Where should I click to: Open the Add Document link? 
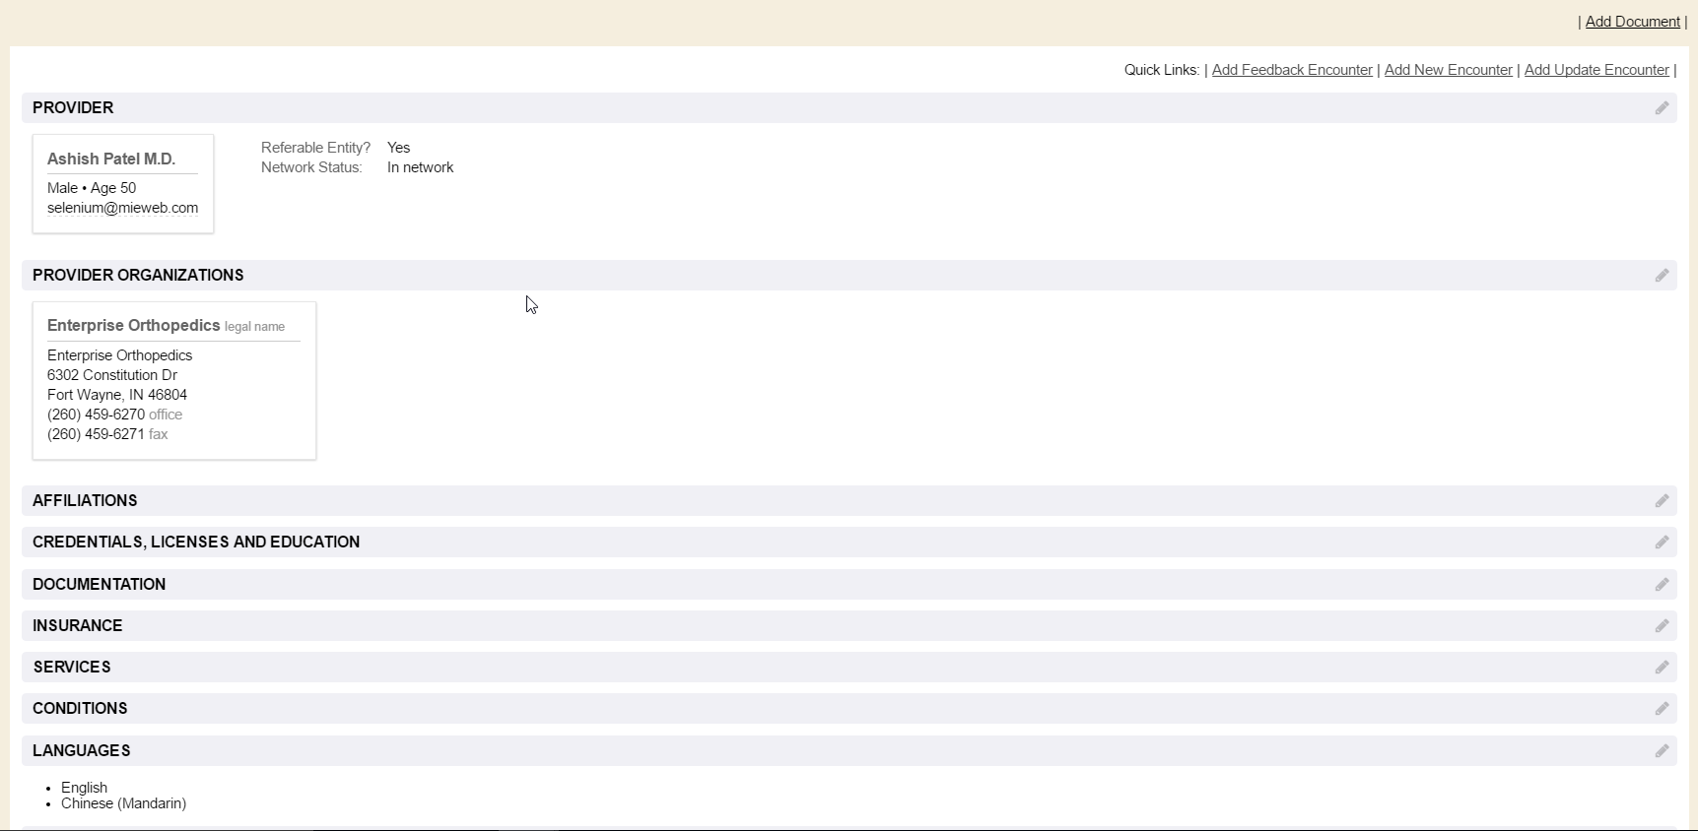pyautogui.click(x=1632, y=22)
